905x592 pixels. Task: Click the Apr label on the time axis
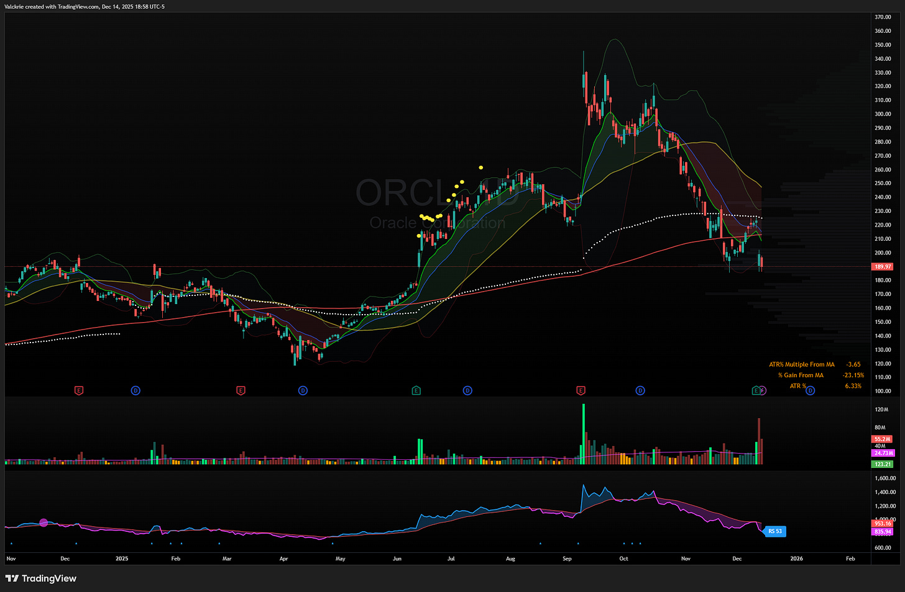tap(283, 558)
